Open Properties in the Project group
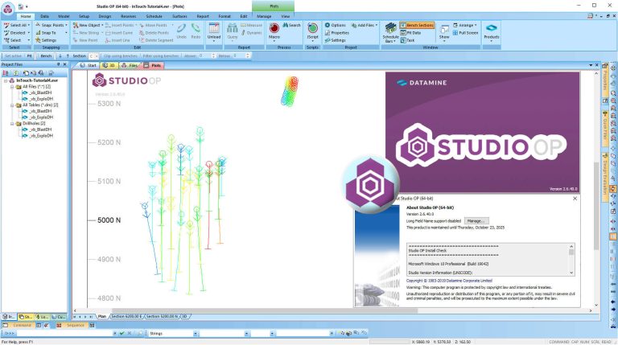This screenshot has height=345, width=618. click(x=337, y=33)
